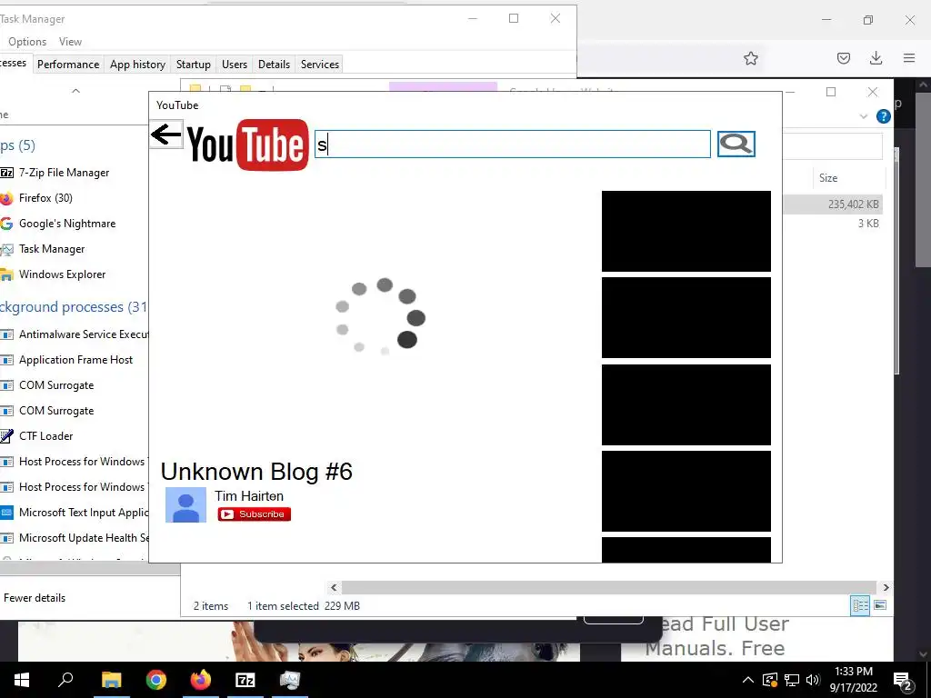Open the Firefox hamburger menu

(x=909, y=58)
